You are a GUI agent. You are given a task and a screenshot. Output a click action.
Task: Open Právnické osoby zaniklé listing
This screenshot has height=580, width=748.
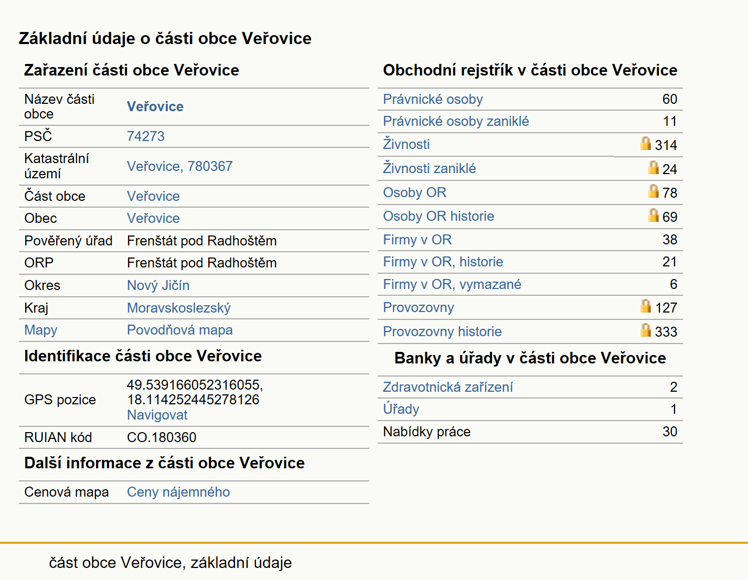pos(456,121)
